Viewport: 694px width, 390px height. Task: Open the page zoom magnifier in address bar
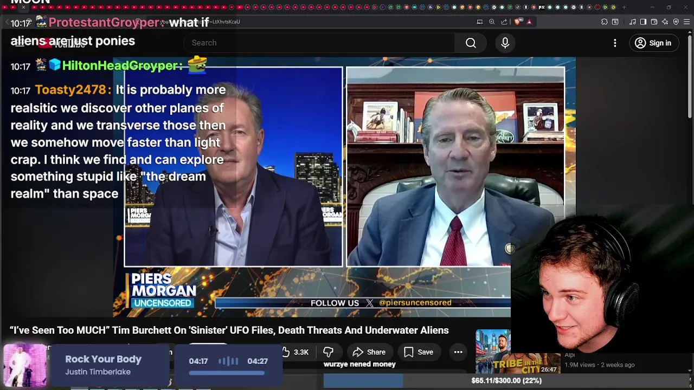coord(492,22)
